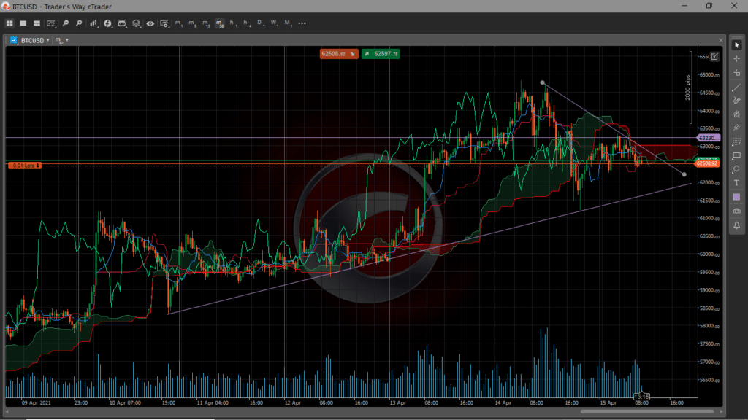
Task: Select the market snapshot crosshair tool
Action: tap(736, 73)
